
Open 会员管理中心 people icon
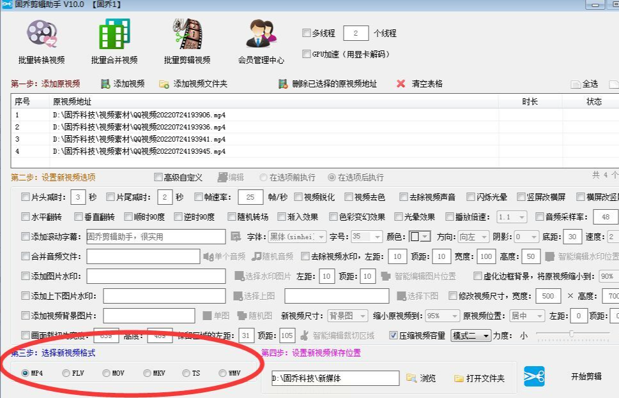pyautogui.click(x=261, y=34)
